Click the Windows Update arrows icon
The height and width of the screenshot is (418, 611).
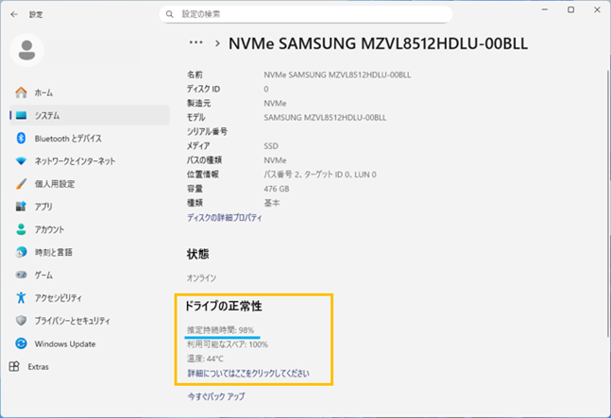click(x=21, y=343)
